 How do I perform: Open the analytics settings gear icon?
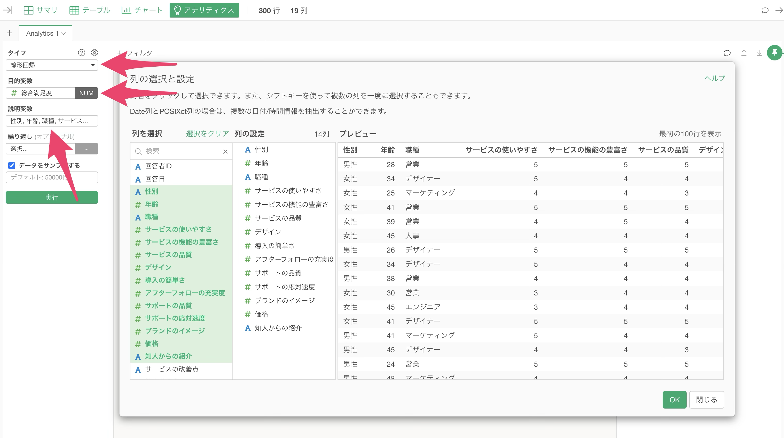[x=94, y=53]
